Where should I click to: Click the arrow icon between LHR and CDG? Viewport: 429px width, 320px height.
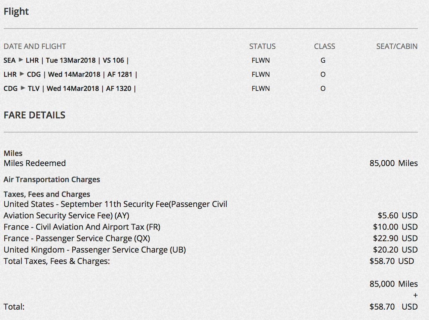click(x=22, y=74)
